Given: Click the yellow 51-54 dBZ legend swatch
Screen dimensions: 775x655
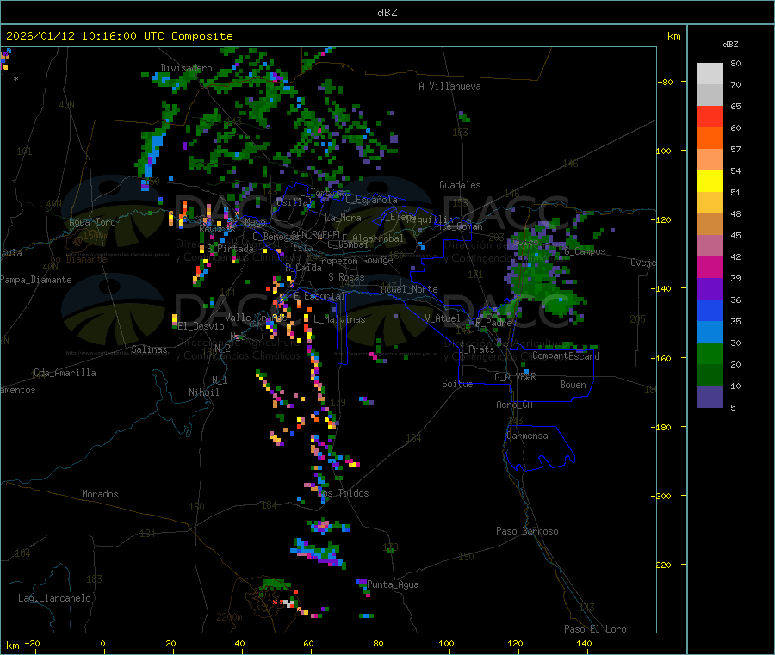Looking at the screenshot, I should click(x=710, y=182).
